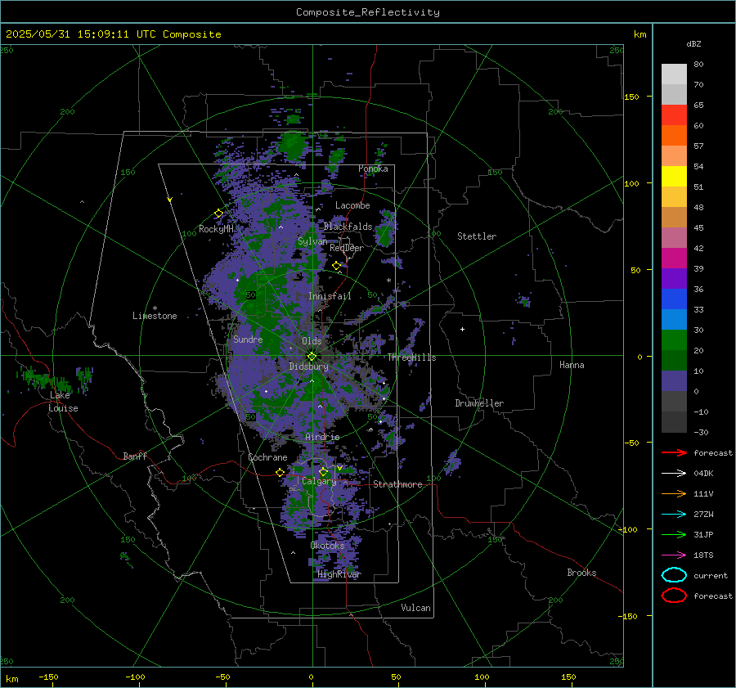The image size is (736, 688).
Task: Select the yellow diamond marker above Calgary
Action: (323, 471)
